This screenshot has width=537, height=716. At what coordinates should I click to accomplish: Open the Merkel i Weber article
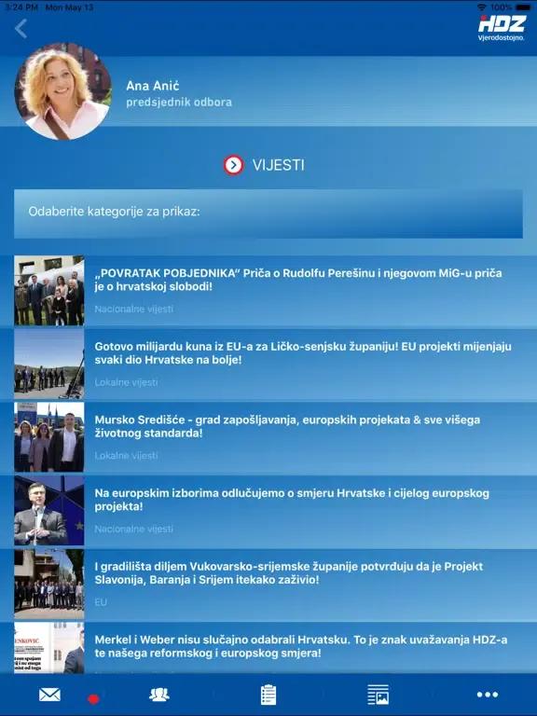(x=268, y=648)
